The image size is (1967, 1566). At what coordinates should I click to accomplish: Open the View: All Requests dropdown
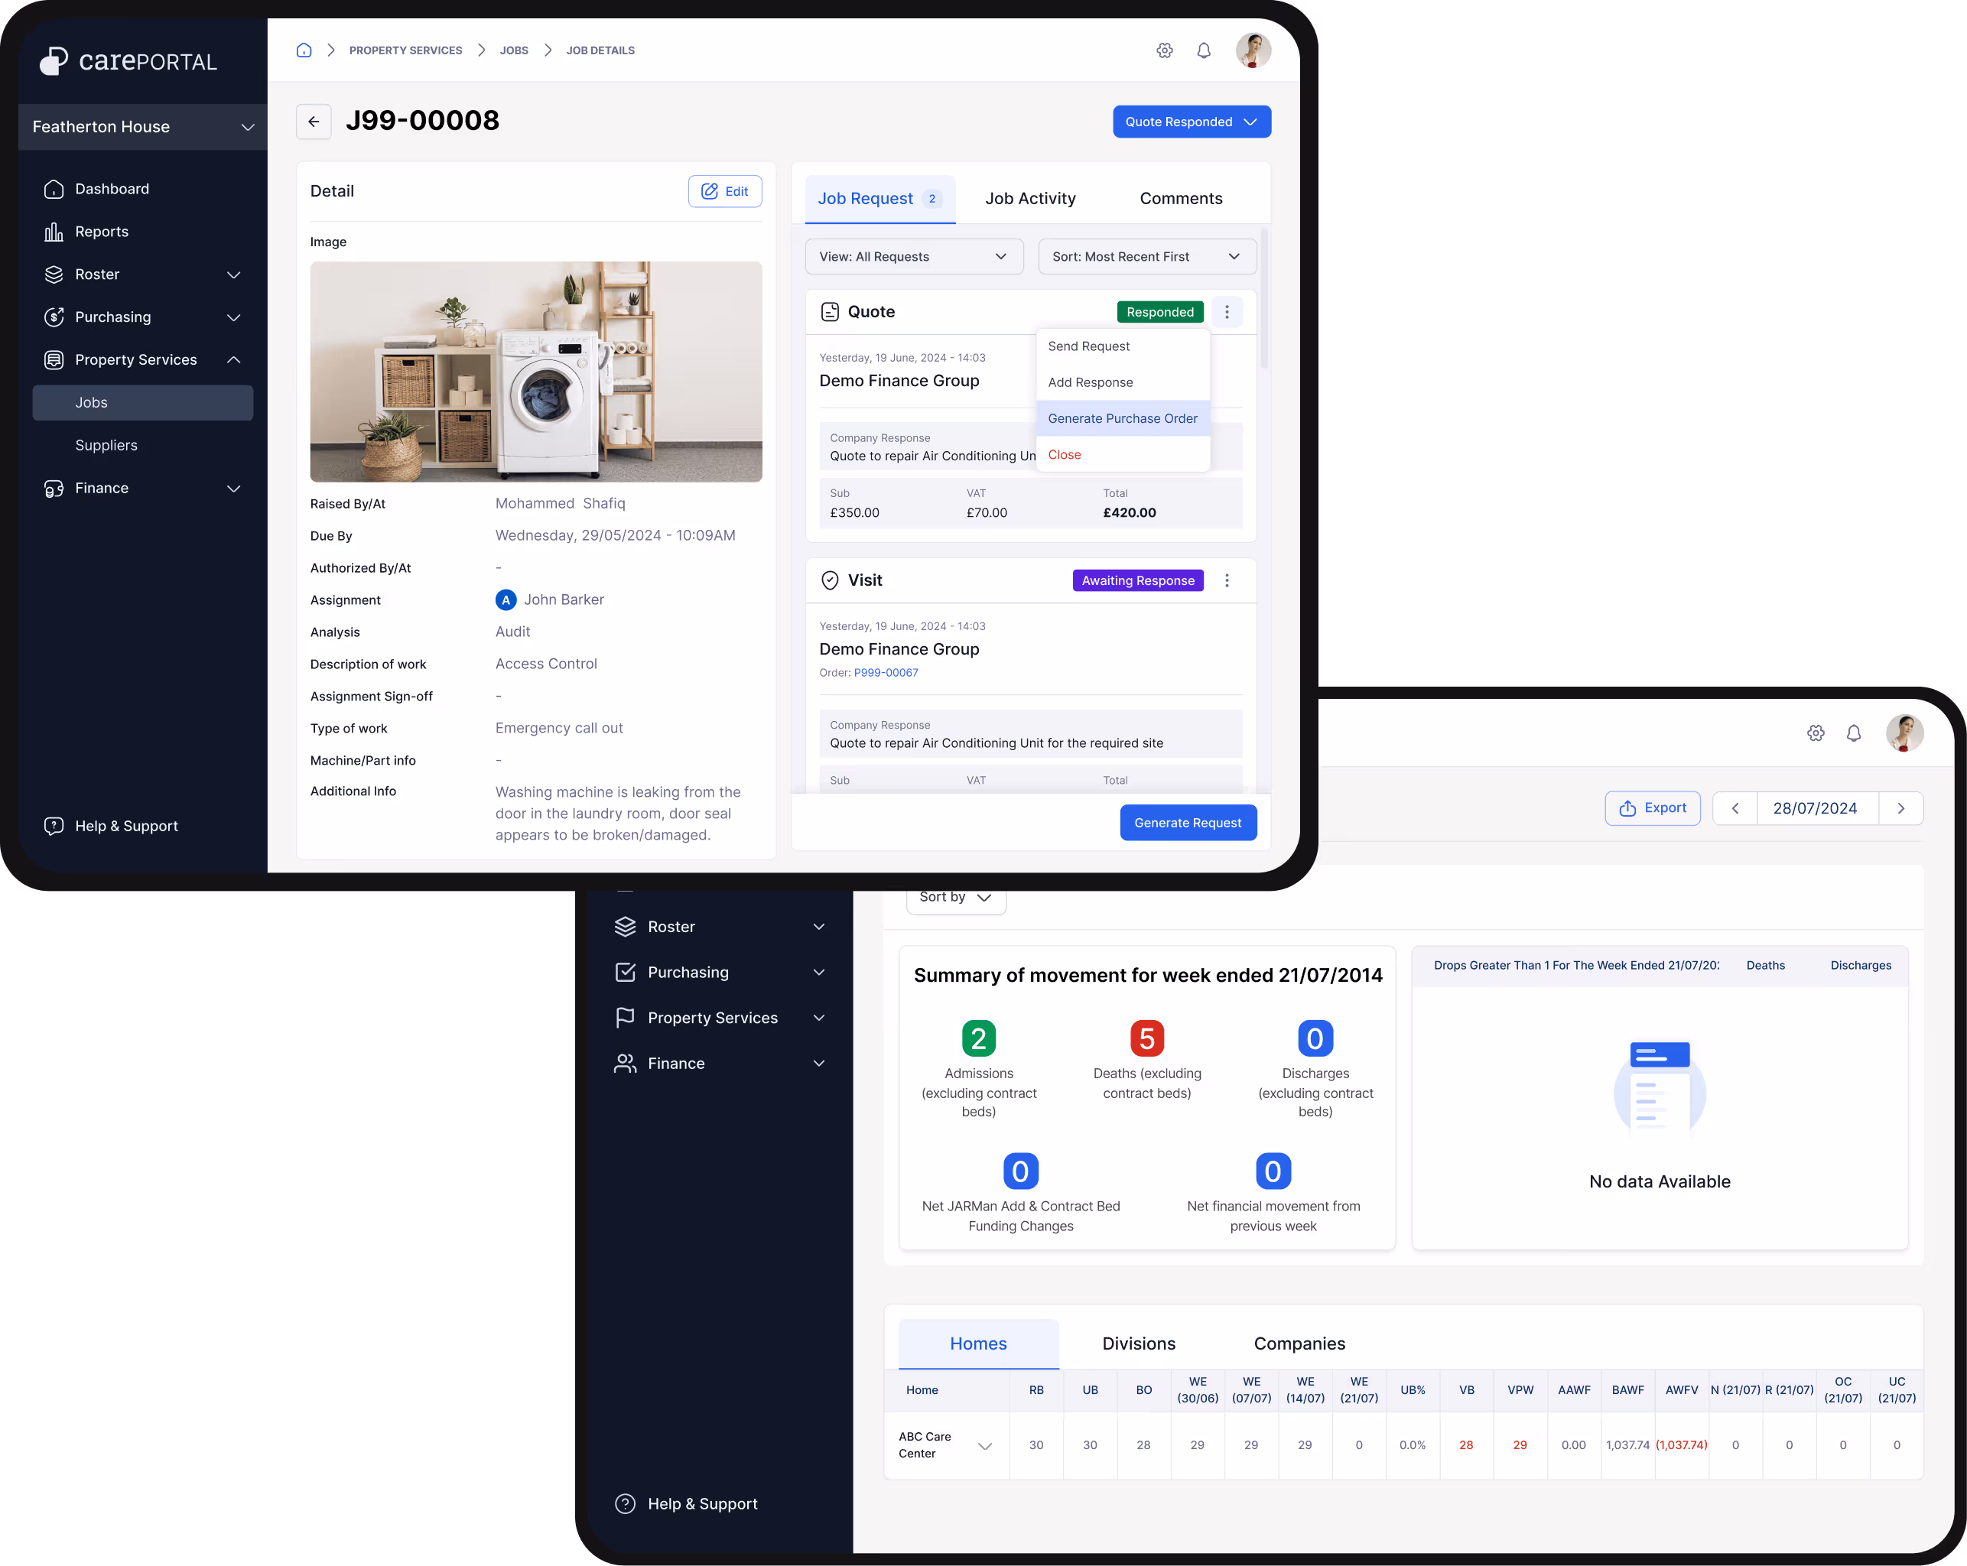[x=913, y=256]
